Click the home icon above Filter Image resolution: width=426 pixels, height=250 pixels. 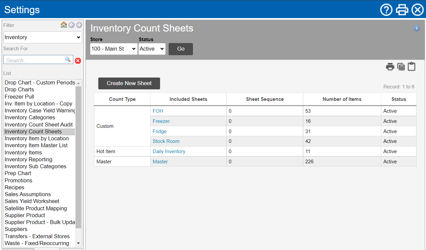point(64,25)
